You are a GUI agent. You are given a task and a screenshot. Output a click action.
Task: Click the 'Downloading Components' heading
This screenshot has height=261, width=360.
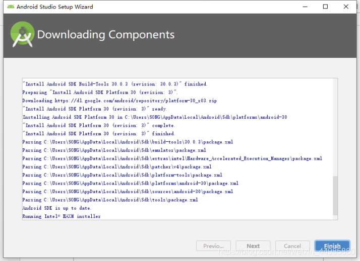click(106, 35)
